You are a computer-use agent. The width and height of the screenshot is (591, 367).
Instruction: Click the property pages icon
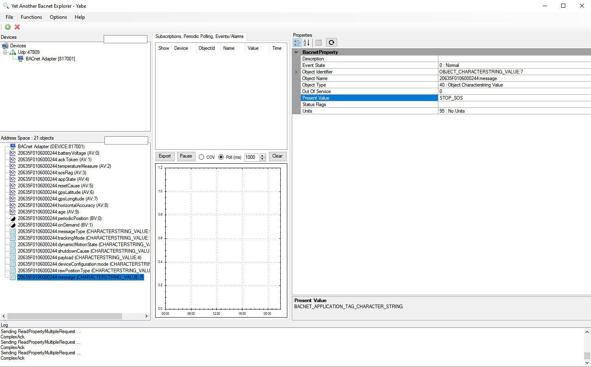click(318, 42)
